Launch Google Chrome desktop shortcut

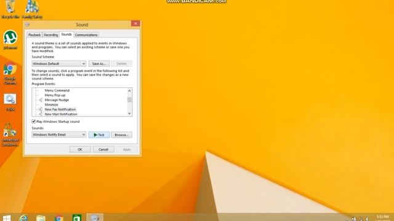(x=10, y=74)
